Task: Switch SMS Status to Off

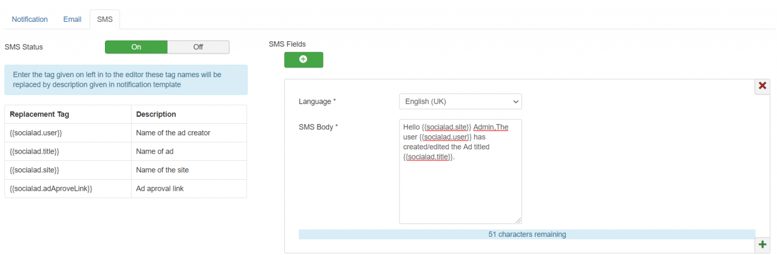Action: (198, 47)
